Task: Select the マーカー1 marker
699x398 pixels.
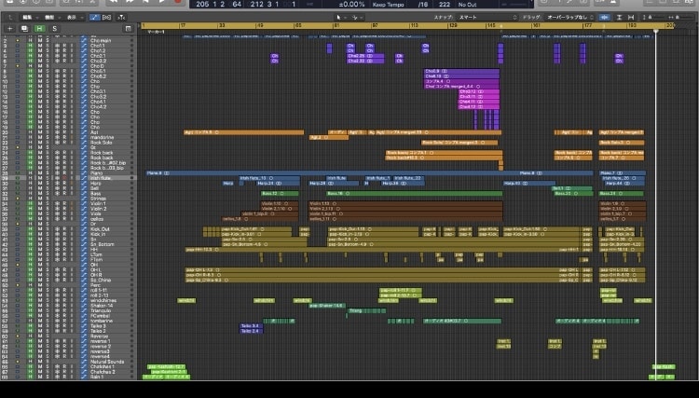Action: (x=156, y=32)
